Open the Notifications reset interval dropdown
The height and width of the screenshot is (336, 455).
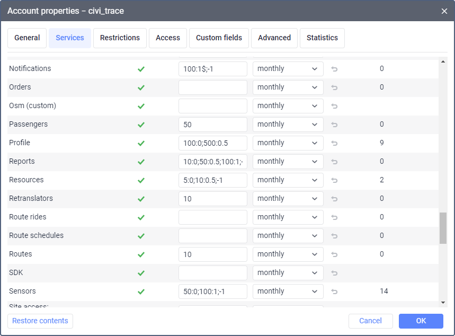[x=288, y=69]
